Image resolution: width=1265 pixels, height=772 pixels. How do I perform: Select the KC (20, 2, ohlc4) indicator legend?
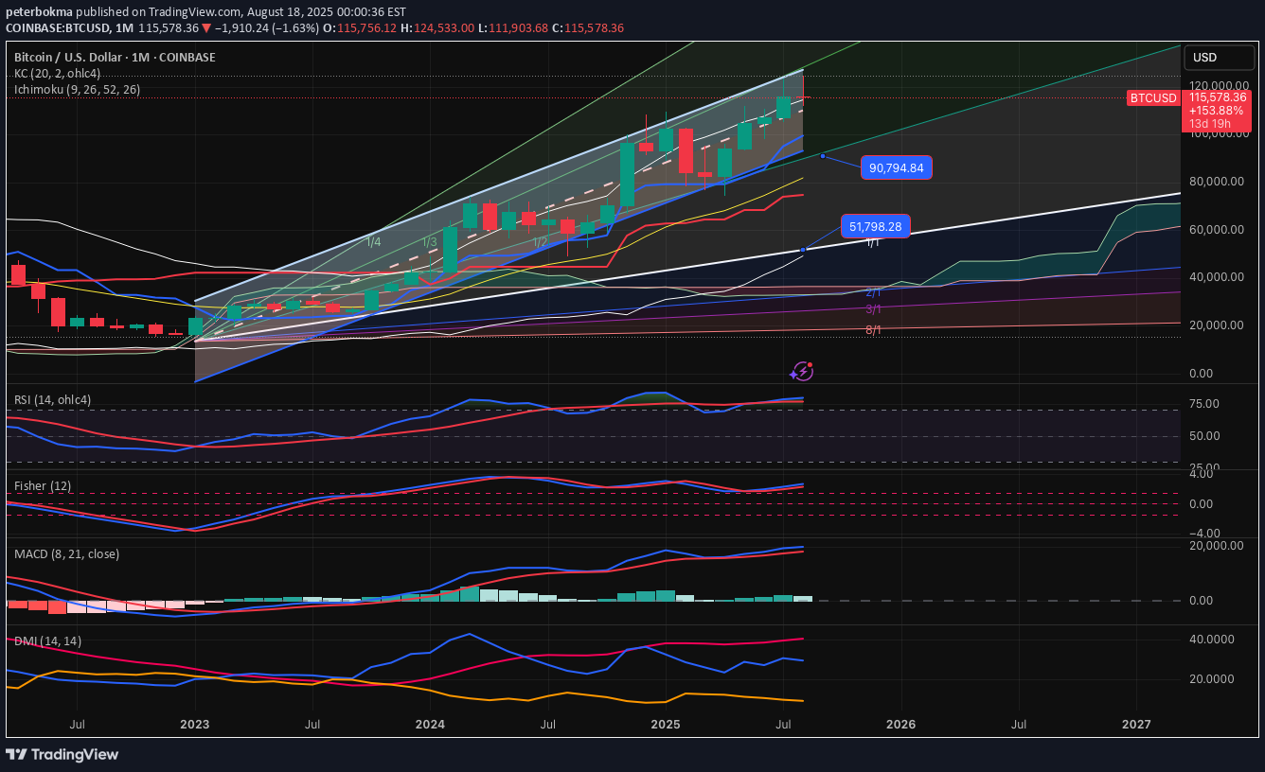coord(57,74)
